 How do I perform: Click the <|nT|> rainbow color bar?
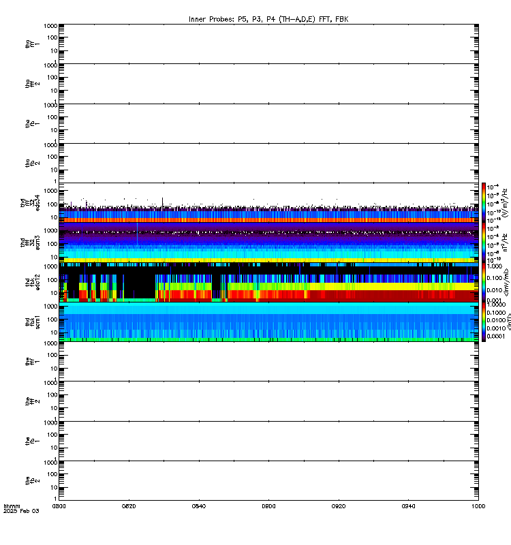tap(484, 322)
